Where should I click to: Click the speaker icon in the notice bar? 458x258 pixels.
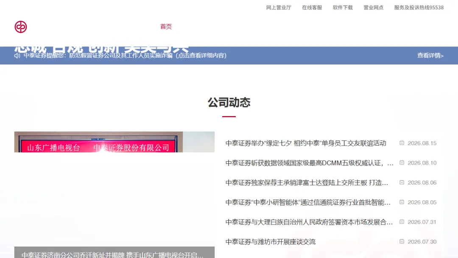(17, 56)
